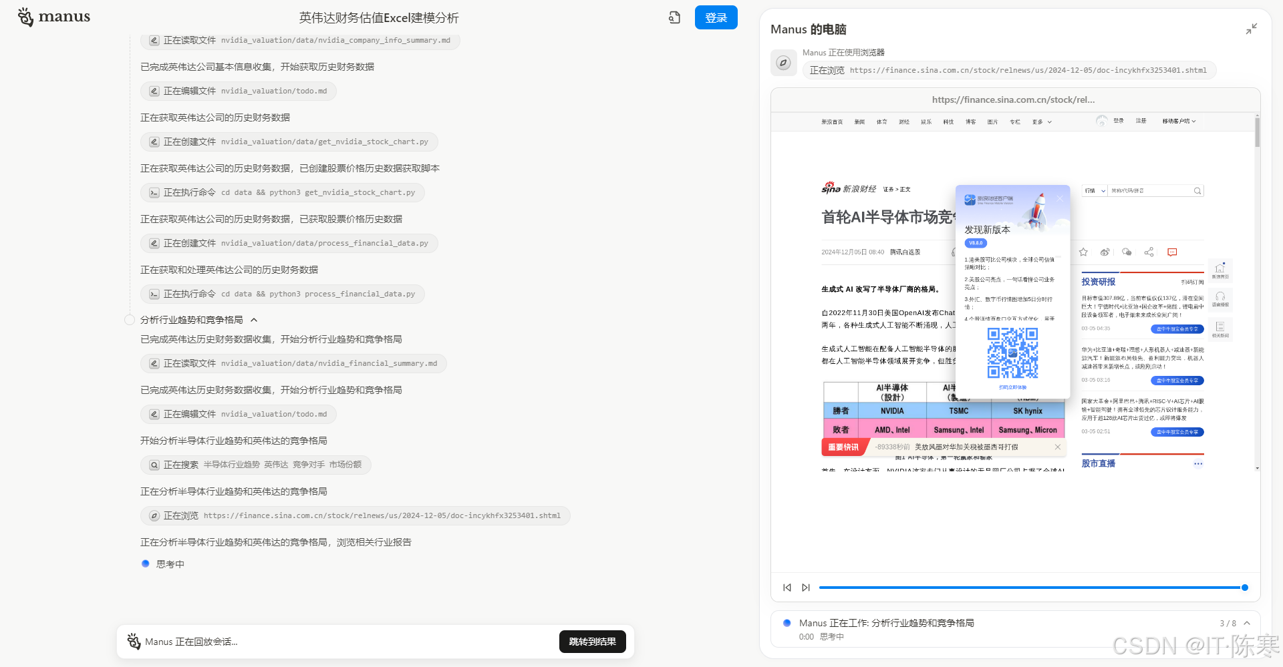This screenshot has width=1283, height=667.
Task: Click the star favorite icon on the Sina article
Action: point(1083,252)
